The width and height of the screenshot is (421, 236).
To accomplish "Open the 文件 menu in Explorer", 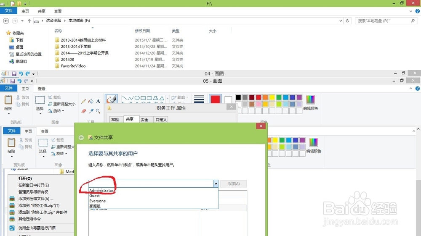I will tap(8, 11).
